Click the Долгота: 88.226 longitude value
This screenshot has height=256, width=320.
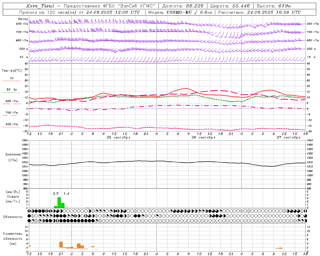coord(183,6)
